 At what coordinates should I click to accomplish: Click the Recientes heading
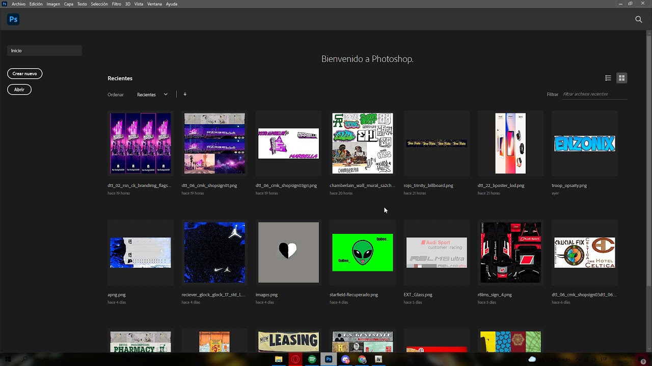120,78
